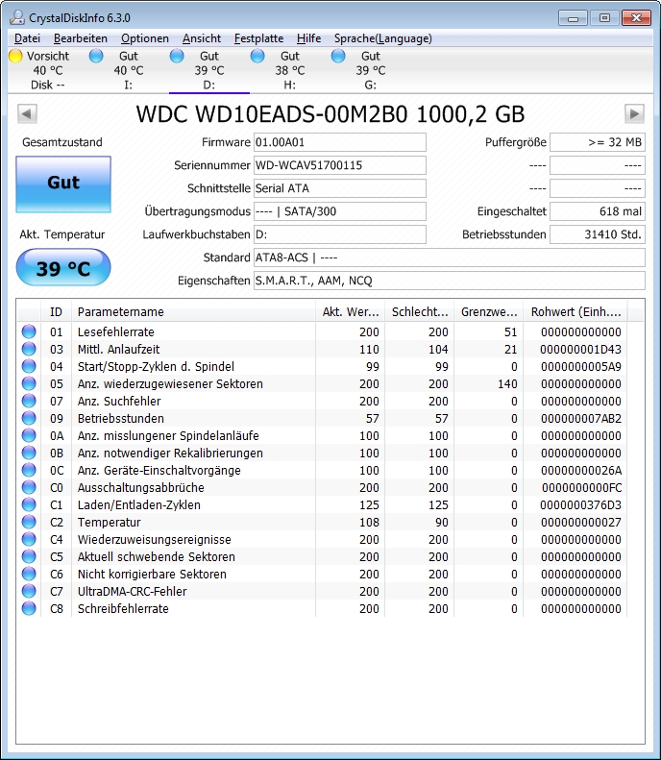The height and width of the screenshot is (760, 661).
Task: Click status icon of Ausschaltungsabbrüche row
Action: pos(29,487)
